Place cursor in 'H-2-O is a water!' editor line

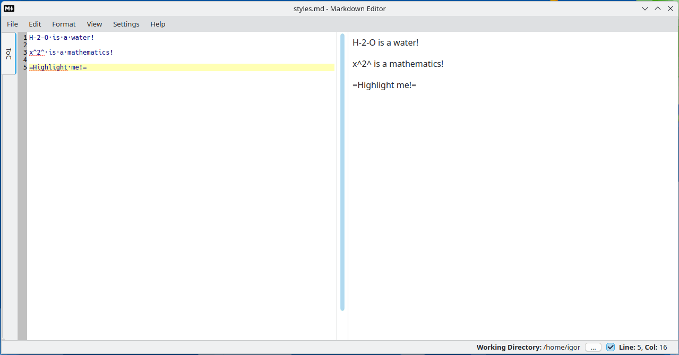pyautogui.click(x=62, y=38)
